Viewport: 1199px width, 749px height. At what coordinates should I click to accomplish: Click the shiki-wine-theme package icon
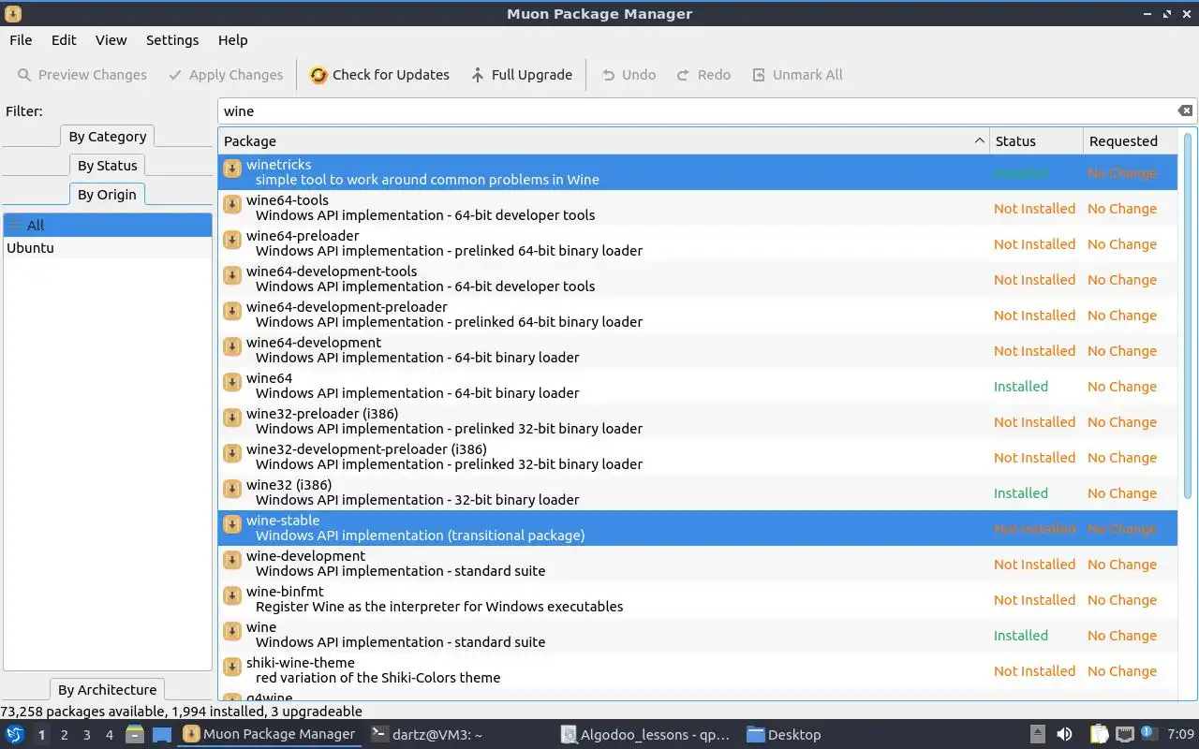click(232, 667)
